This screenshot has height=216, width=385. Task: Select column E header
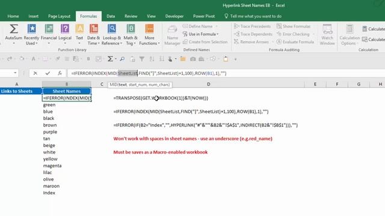coord(315,84)
